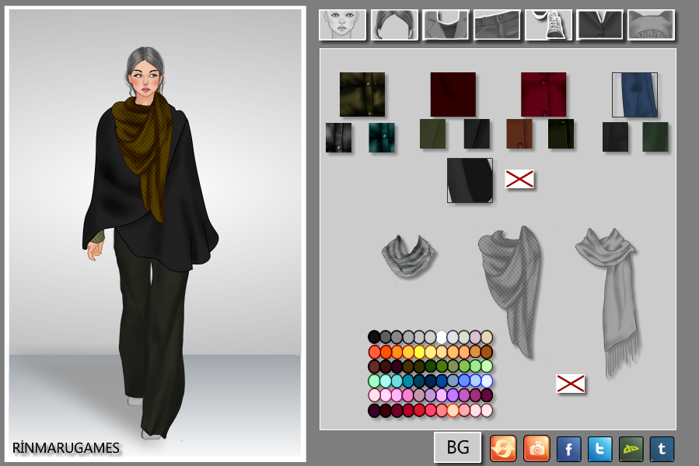Pick the rust brown buttoned coat swatch
The width and height of the screenshot is (699, 466).
click(x=519, y=134)
